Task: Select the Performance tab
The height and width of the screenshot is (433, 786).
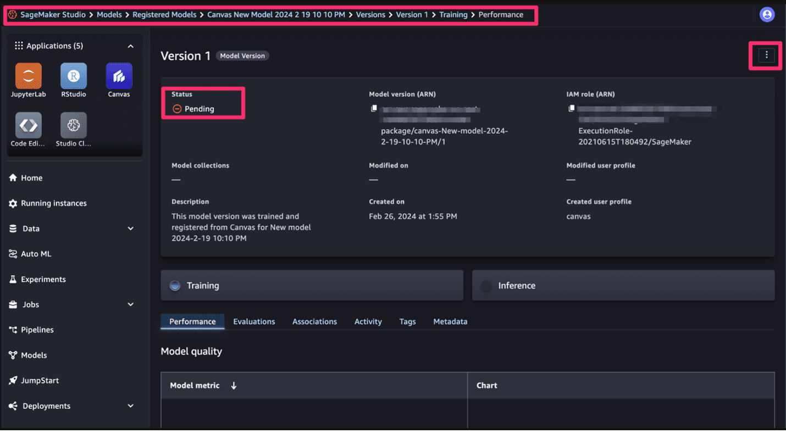Action: click(x=192, y=321)
